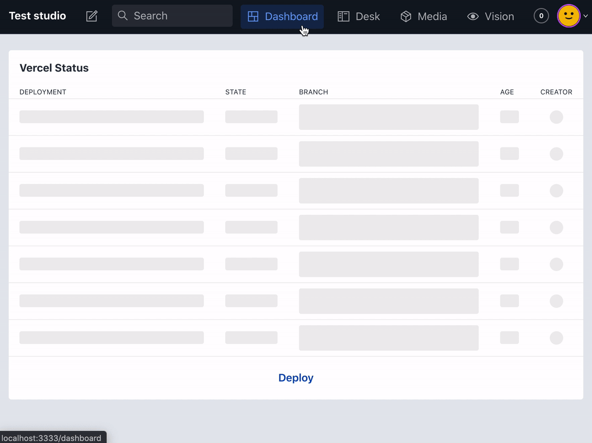Image resolution: width=592 pixels, height=443 pixels.
Task: Click the STATE column header
Action: [x=235, y=92]
